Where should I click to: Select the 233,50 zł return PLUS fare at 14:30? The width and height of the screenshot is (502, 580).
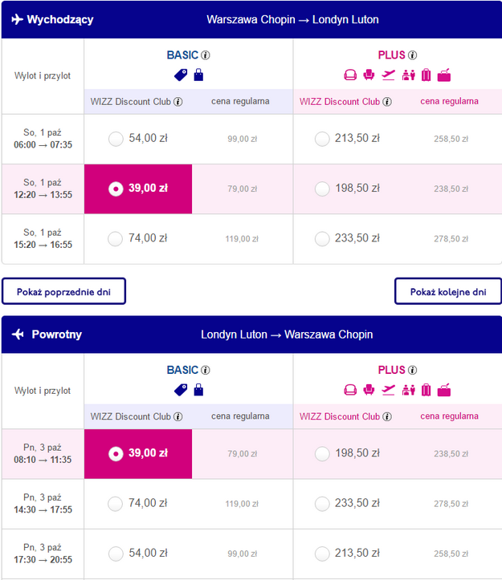322,504
